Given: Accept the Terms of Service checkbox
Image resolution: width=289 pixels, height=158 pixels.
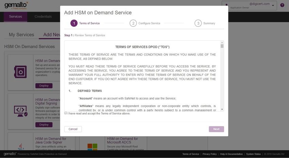Looking at the screenshot, I should (66, 113).
